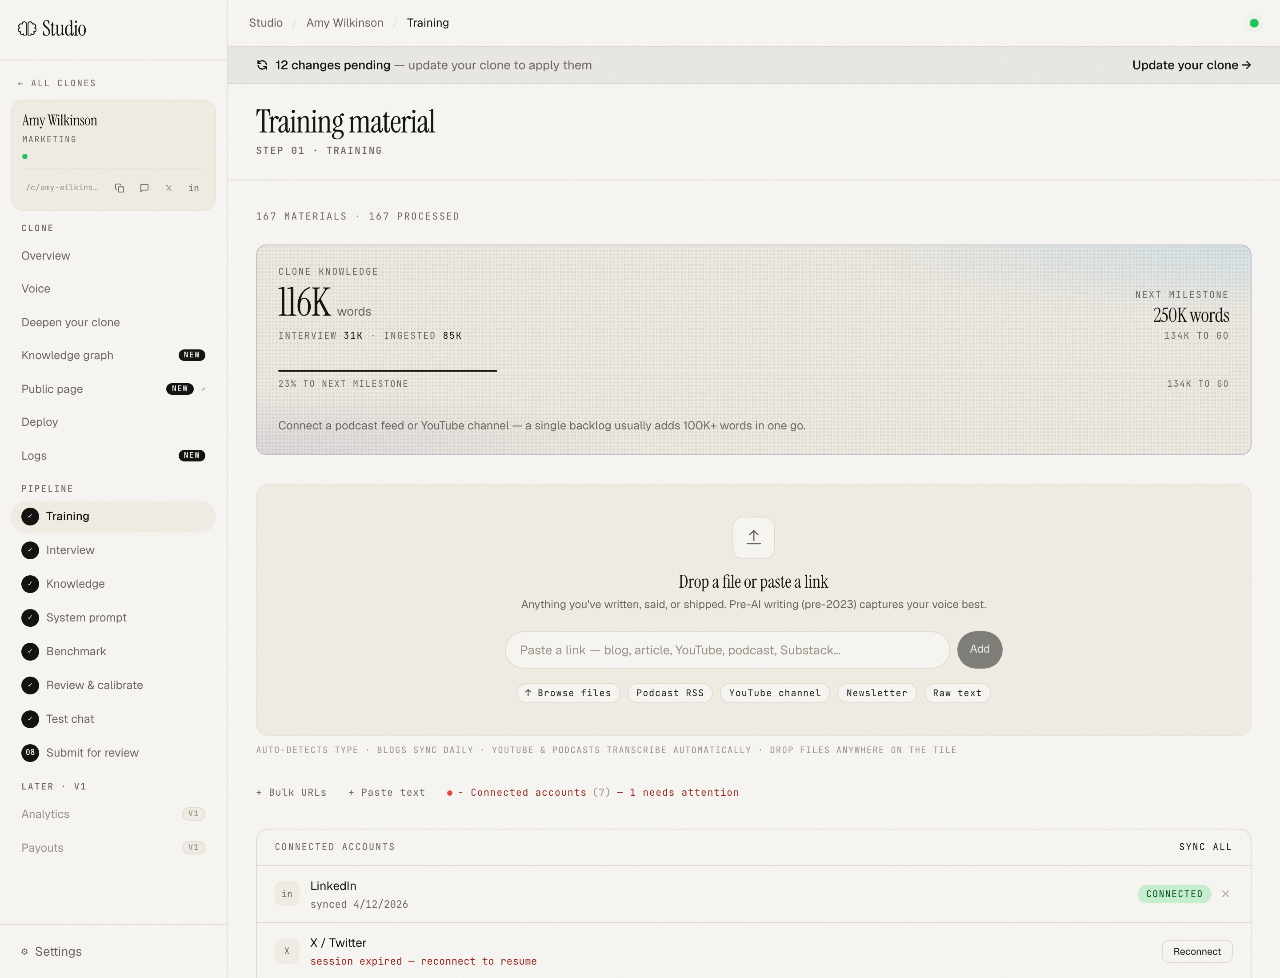Open Public page

[113, 389]
